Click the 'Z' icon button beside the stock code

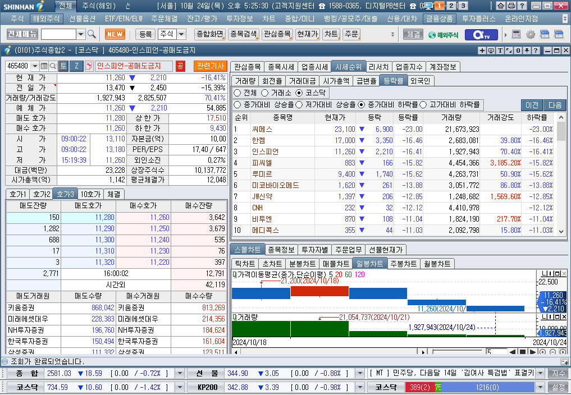point(76,66)
